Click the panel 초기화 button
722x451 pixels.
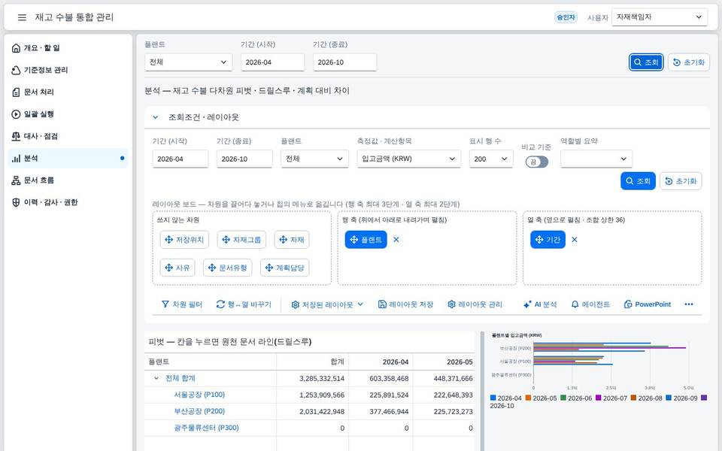(x=681, y=181)
